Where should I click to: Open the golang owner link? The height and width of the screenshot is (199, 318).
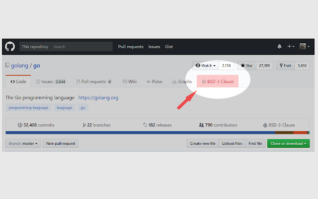(x=19, y=66)
